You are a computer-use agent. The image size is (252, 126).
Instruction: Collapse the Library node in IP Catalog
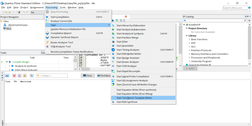[x=187, y=36]
